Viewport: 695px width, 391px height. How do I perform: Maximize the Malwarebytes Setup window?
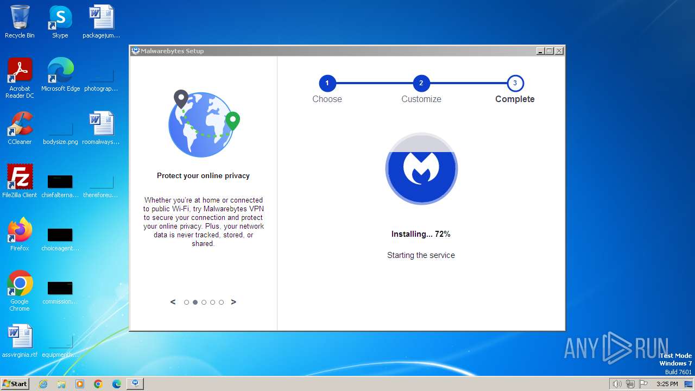(x=549, y=51)
